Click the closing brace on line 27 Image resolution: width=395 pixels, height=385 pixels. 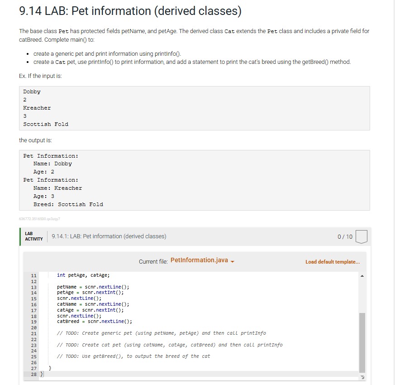click(x=49, y=368)
